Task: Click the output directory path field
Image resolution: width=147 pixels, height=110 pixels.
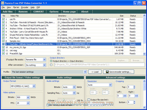Action: pyautogui.click(x=100, y=65)
